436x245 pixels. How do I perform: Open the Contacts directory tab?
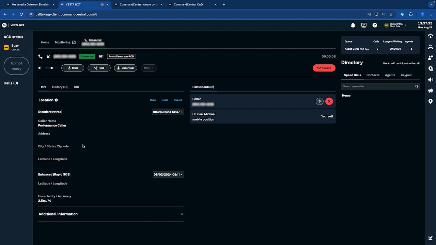pyautogui.click(x=373, y=75)
